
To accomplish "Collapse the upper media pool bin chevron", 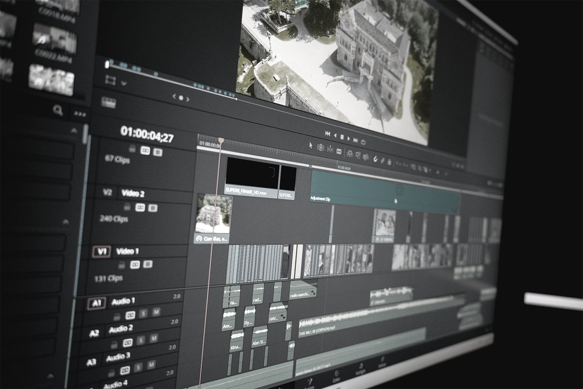I will [74, 131].
